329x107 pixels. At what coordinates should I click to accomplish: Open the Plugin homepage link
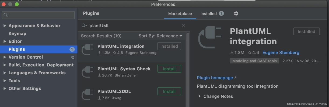click(x=215, y=78)
